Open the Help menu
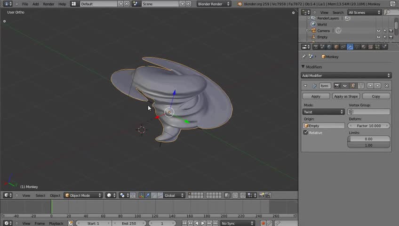The width and height of the screenshot is (399, 226). click(x=62, y=4)
